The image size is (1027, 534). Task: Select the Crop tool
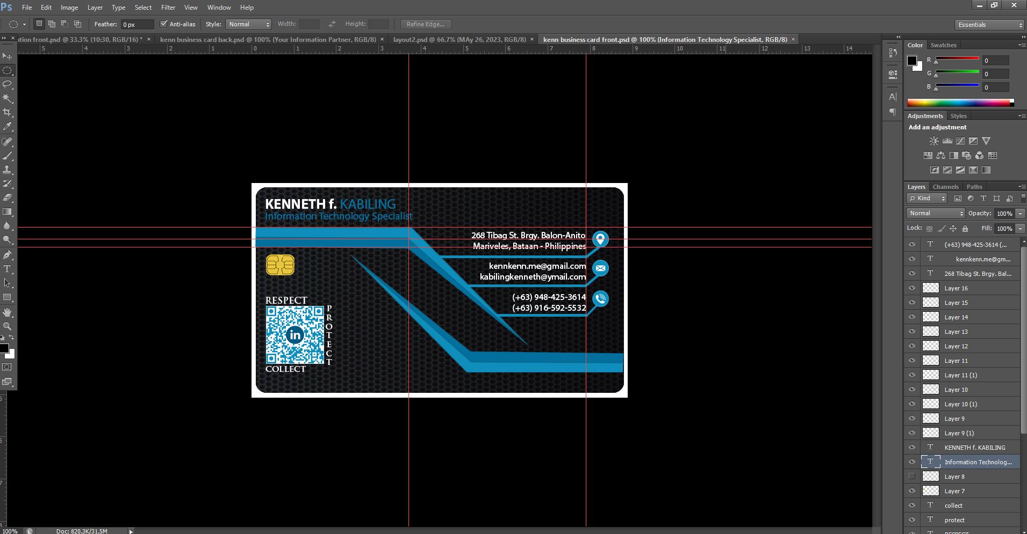coord(8,112)
